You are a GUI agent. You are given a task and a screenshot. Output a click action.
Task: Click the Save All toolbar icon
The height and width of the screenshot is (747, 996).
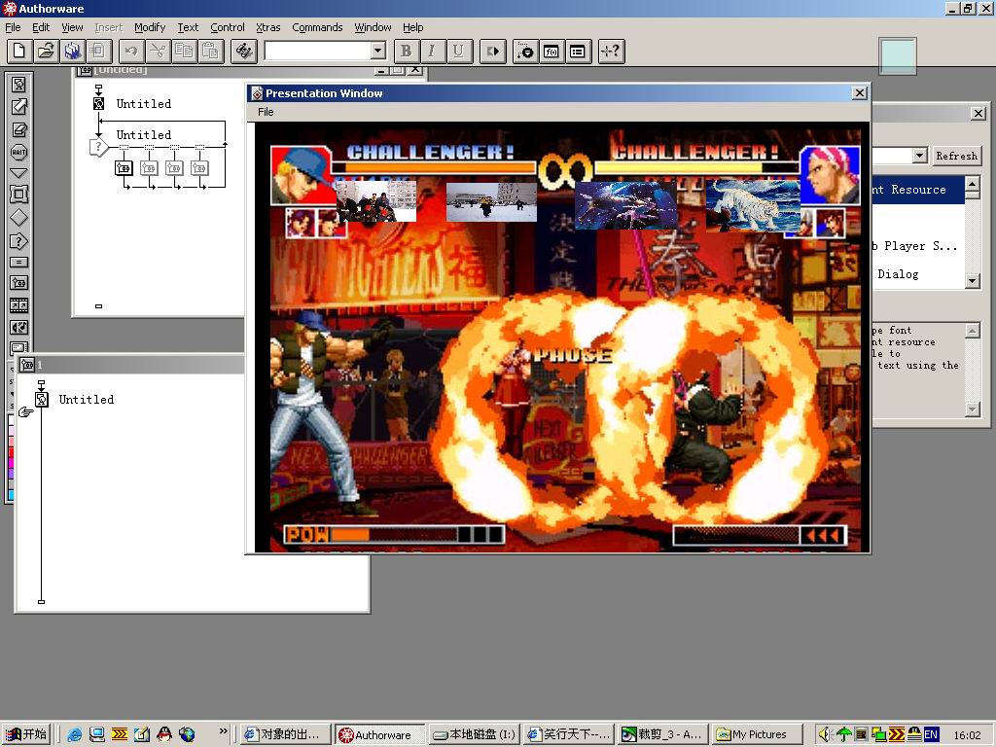coord(72,51)
